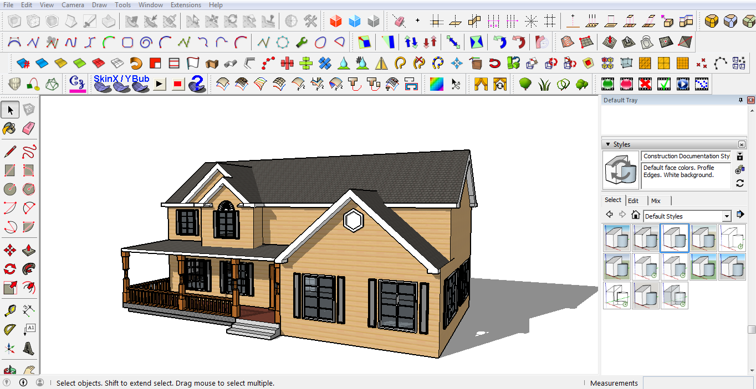Viewport: 756px width, 389px height.
Task: Click the grass blades icon
Action: (x=544, y=84)
